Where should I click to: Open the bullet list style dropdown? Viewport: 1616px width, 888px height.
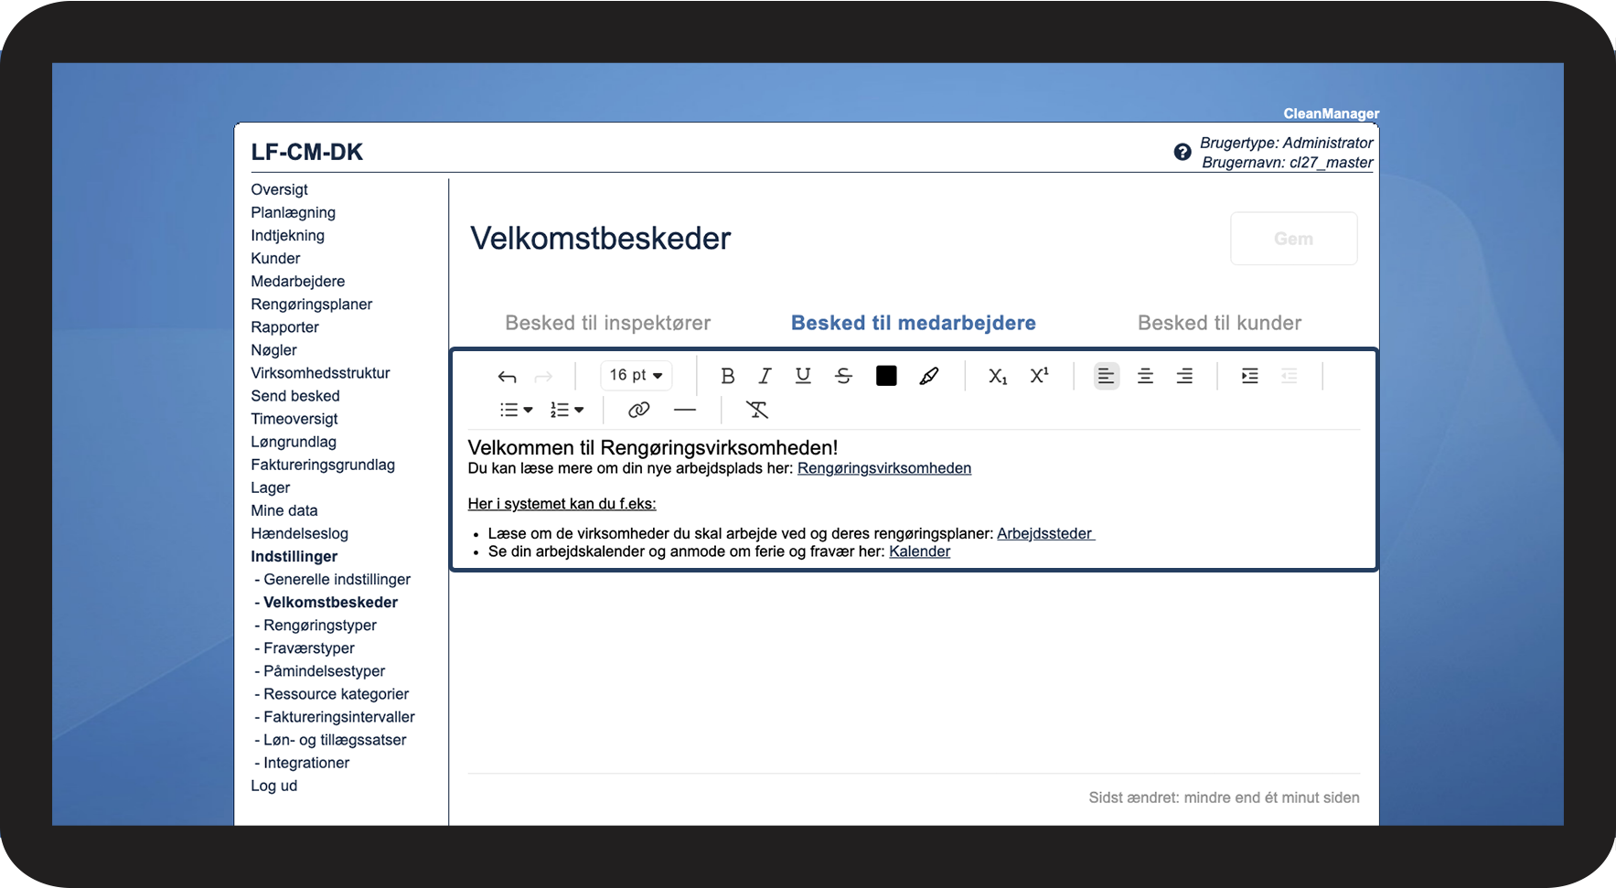point(516,409)
